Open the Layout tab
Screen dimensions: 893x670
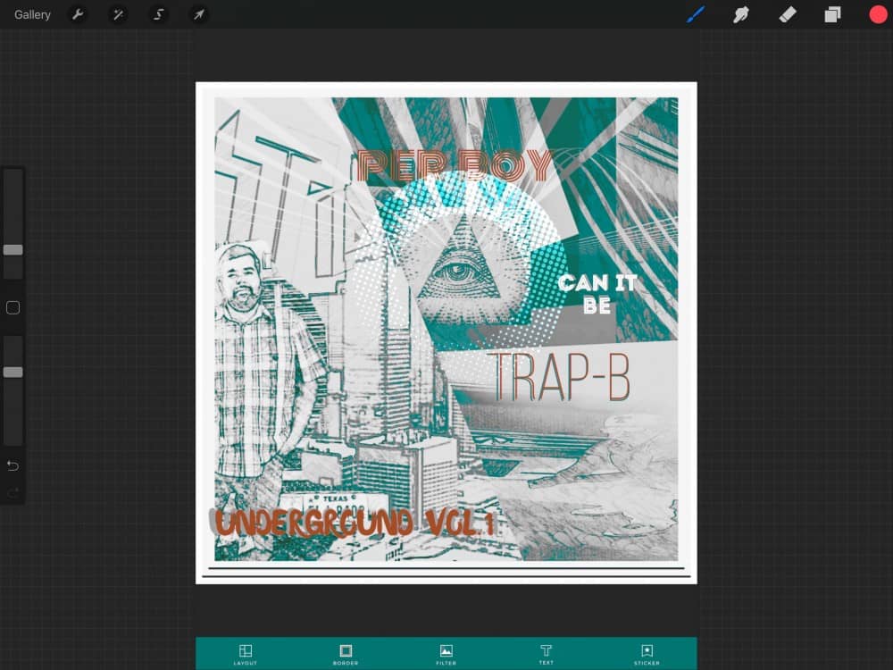246,654
